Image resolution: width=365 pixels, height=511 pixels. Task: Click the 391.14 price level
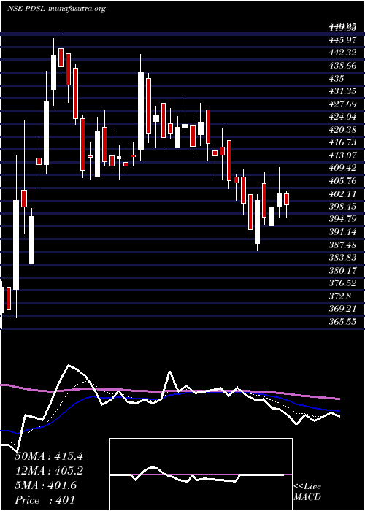click(344, 231)
